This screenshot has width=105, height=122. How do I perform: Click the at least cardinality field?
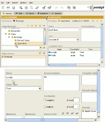point(76,100)
